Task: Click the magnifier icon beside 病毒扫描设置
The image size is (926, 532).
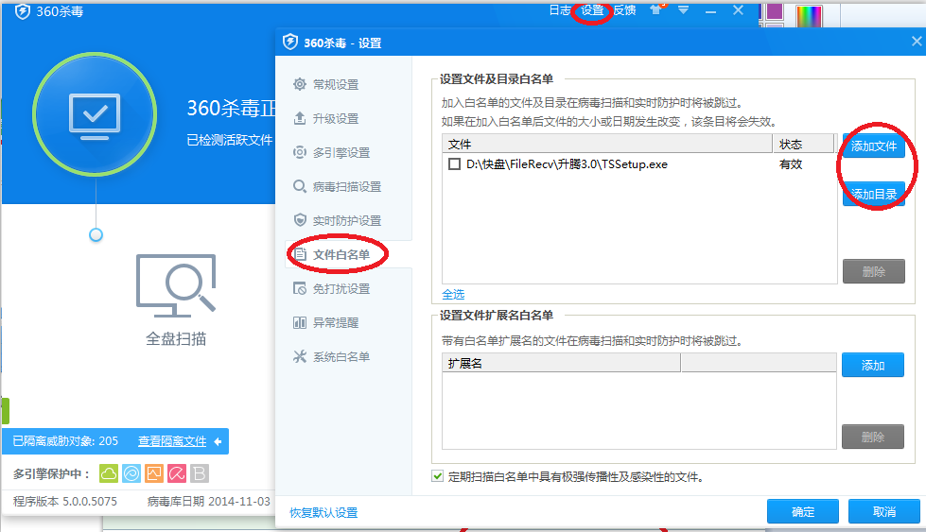Action: pos(300,186)
